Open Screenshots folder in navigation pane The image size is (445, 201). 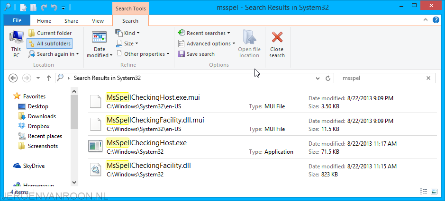pos(38,146)
